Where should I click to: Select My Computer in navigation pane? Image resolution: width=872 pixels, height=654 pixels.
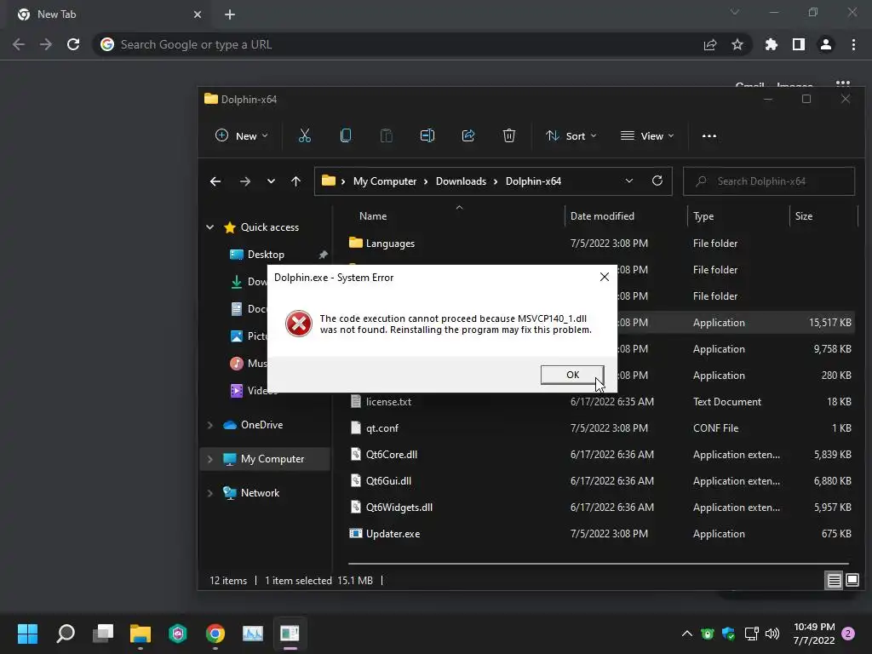point(272,459)
